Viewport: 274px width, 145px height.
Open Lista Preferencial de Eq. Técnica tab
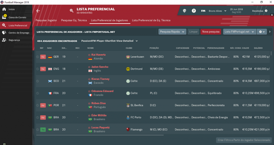coord(151,20)
